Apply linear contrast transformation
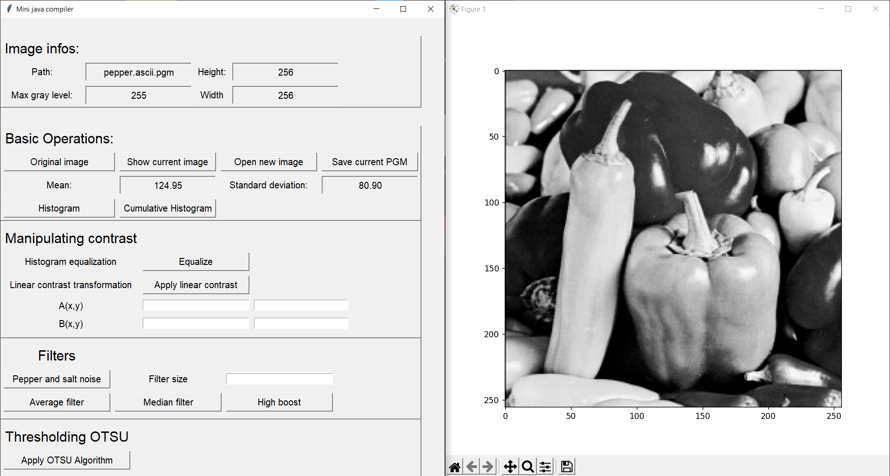This screenshot has height=476, width=890. click(x=196, y=284)
